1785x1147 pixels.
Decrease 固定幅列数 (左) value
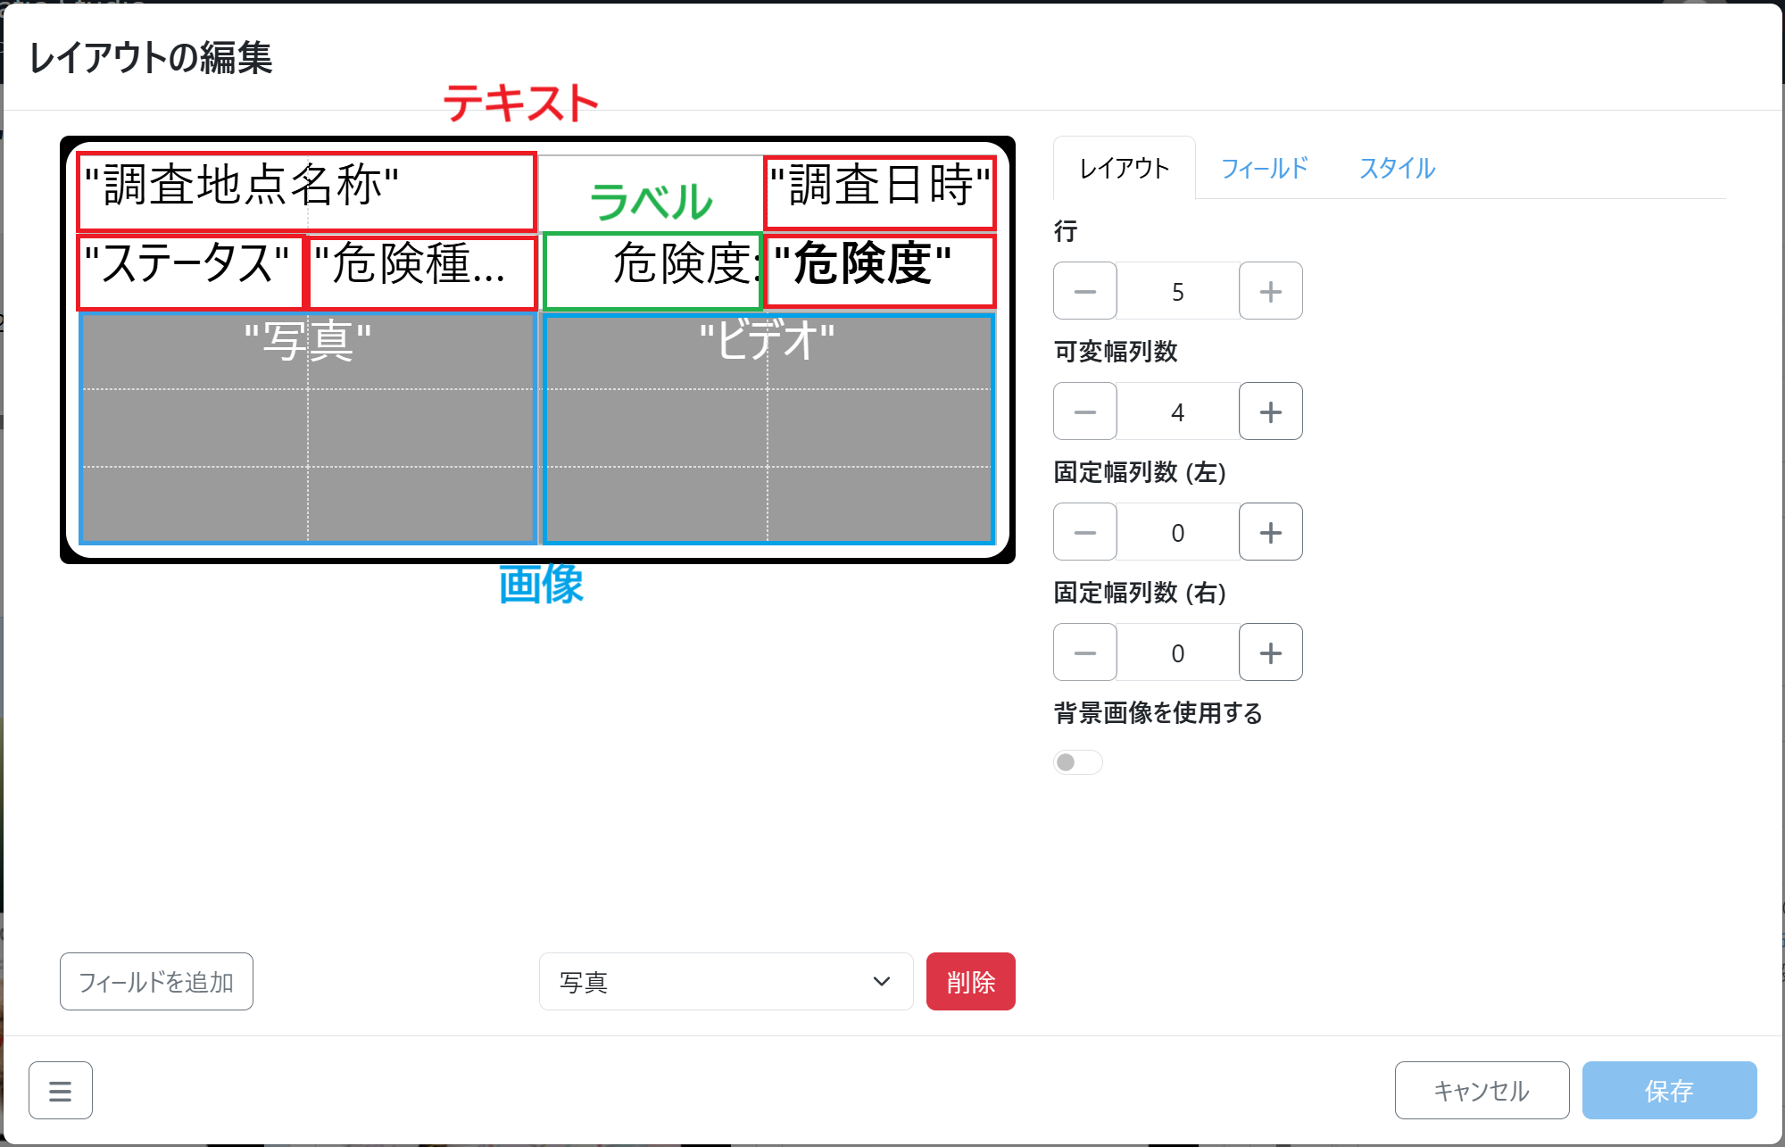click(1084, 532)
